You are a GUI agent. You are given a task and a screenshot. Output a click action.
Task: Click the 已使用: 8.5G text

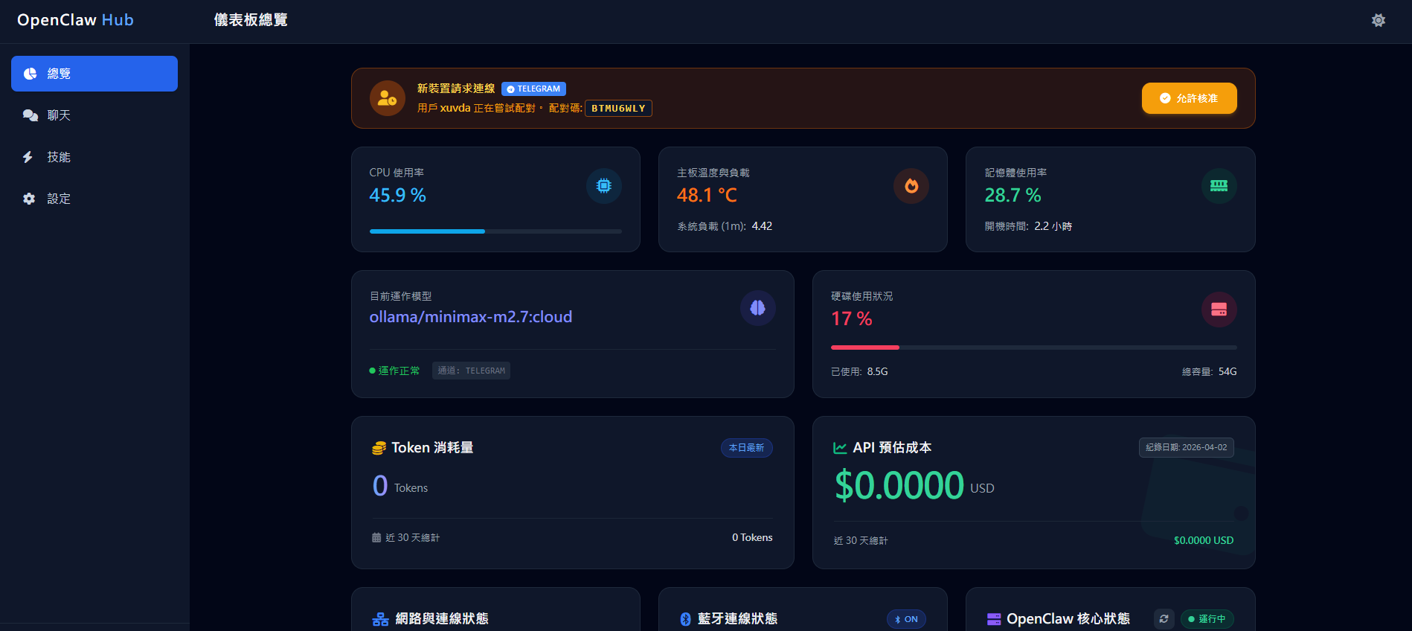tap(859, 371)
